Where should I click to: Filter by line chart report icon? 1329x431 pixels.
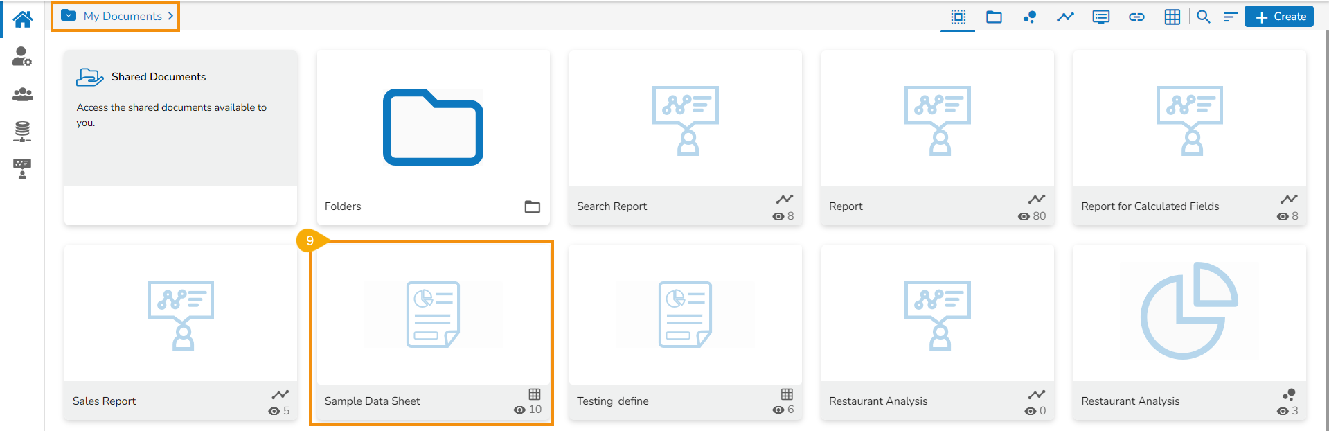point(1065,17)
